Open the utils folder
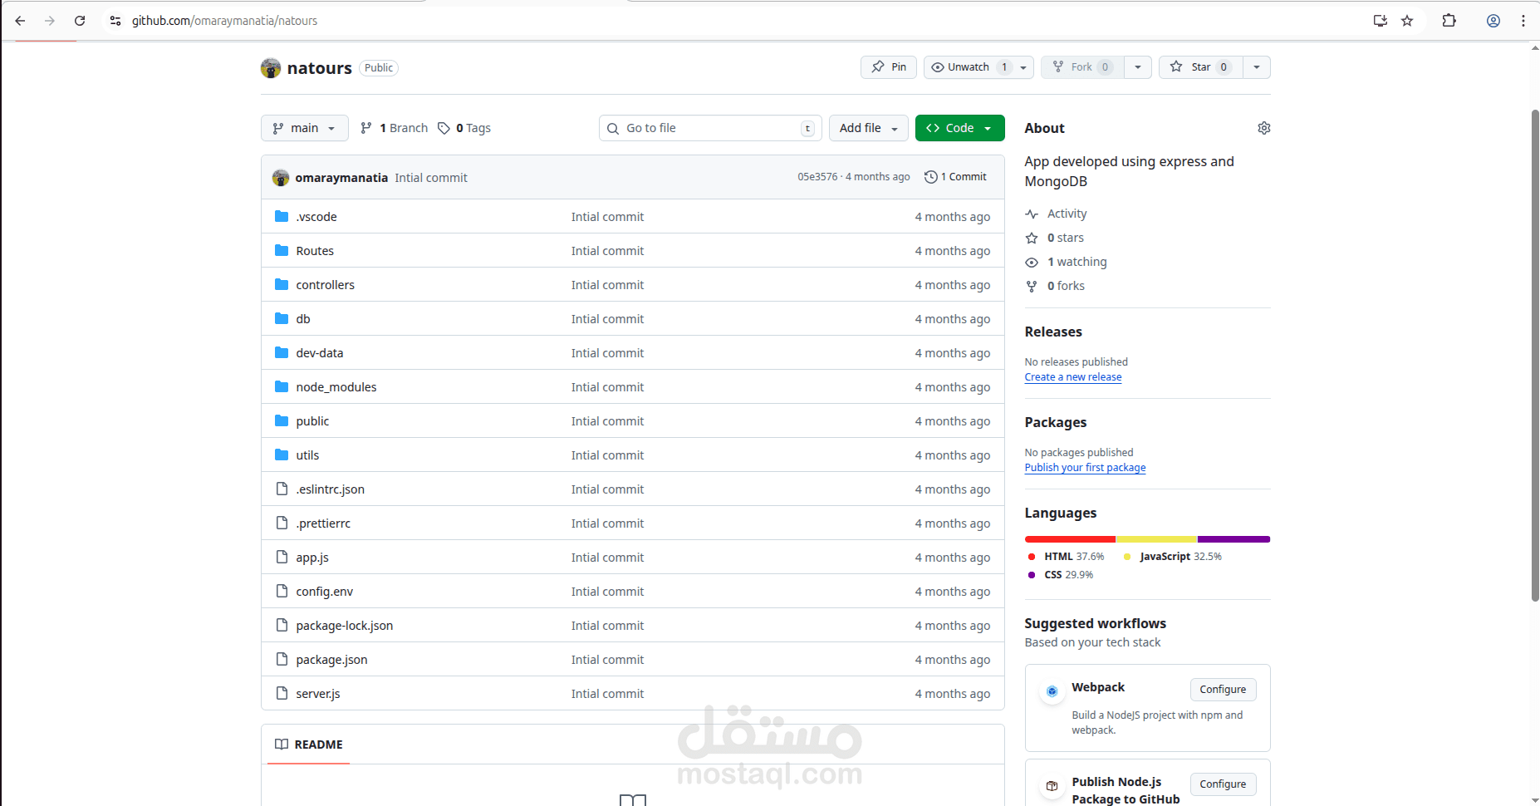Viewport: 1540px width, 806px height. click(x=307, y=455)
